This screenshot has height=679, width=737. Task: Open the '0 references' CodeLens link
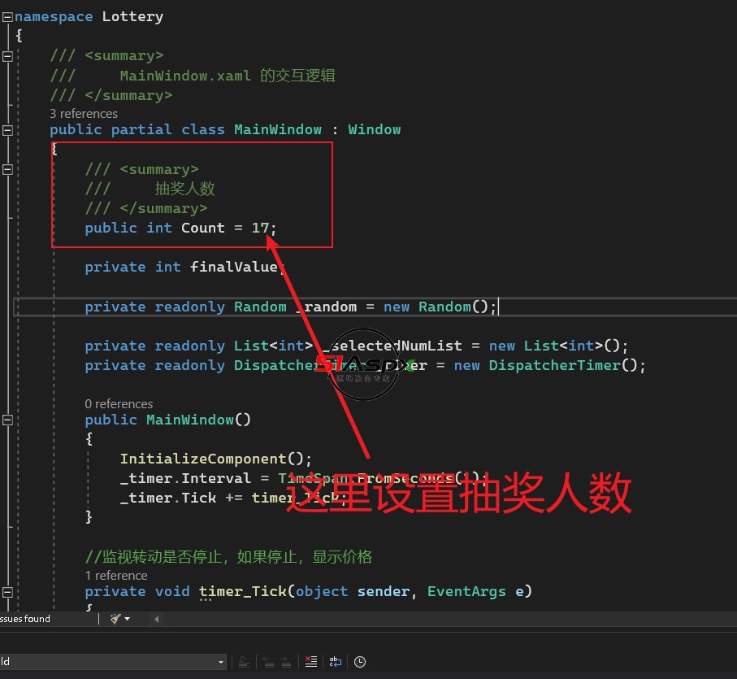[x=119, y=403]
